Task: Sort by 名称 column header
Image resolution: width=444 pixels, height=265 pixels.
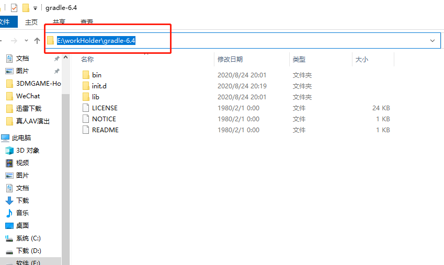Action: [87, 59]
